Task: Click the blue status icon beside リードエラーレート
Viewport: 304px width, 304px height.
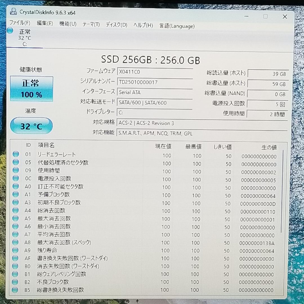Action: pos(15,154)
